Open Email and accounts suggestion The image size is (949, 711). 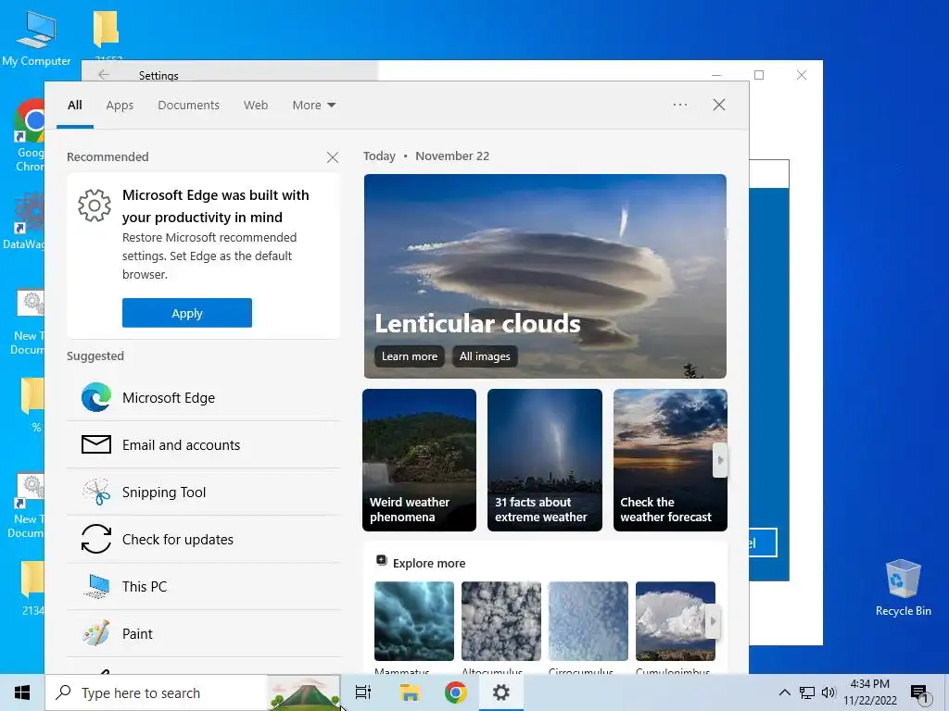pos(203,445)
